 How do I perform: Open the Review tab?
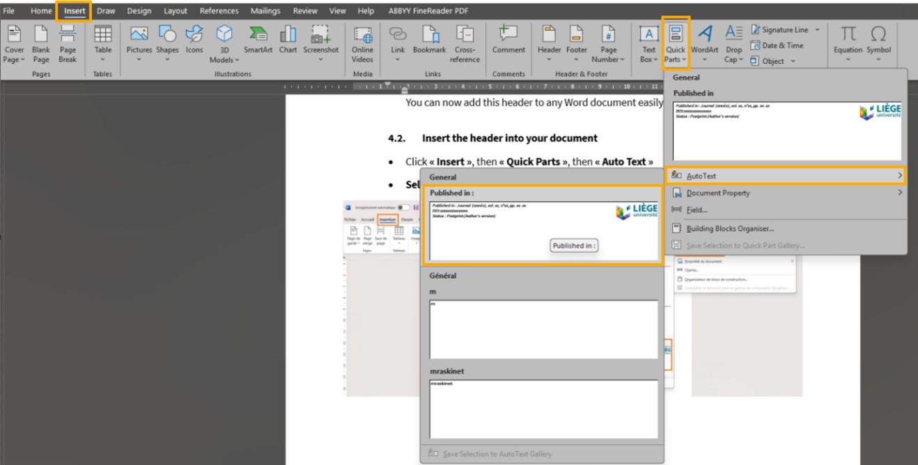point(305,11)
